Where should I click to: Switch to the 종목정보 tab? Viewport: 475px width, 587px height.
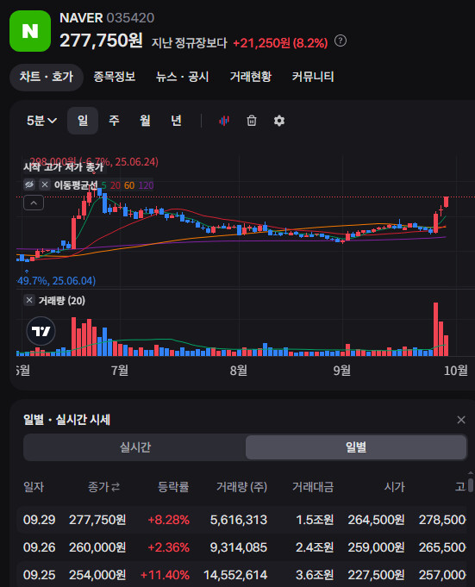[x=114, y=77]
